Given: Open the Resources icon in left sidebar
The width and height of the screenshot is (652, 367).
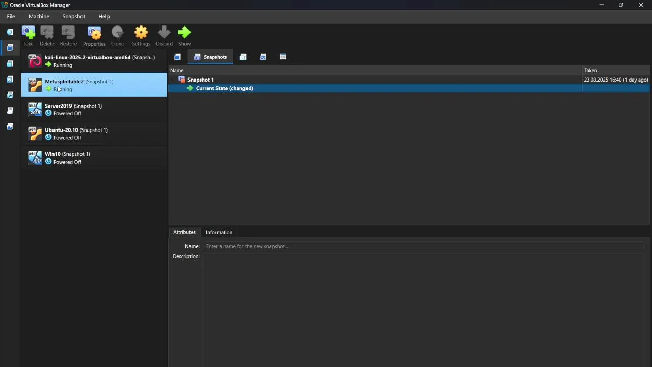Looking at the screenshot, I should [10, 126].
